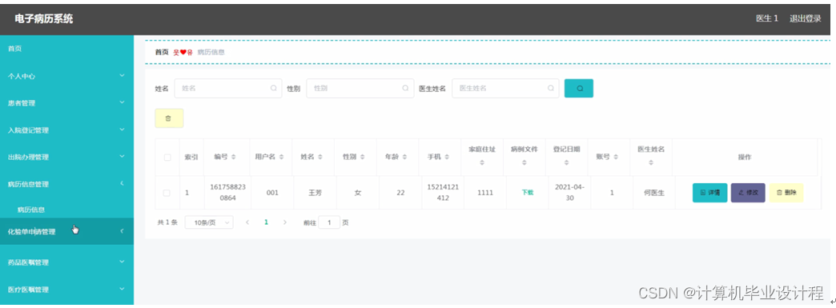Expand the 患者管理 sidebar menu
Screen dimensions: 836x308
66,103
